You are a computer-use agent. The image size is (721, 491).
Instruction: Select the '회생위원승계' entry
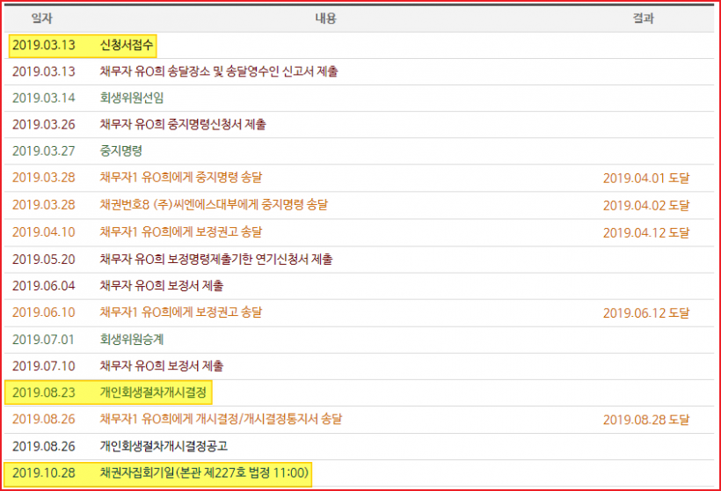[x=132, y=340]
